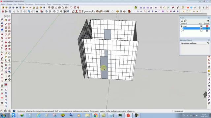Click the color column header in layers panel
The height and width of the screenshot is (118, 211).
(x=207, y=24)
